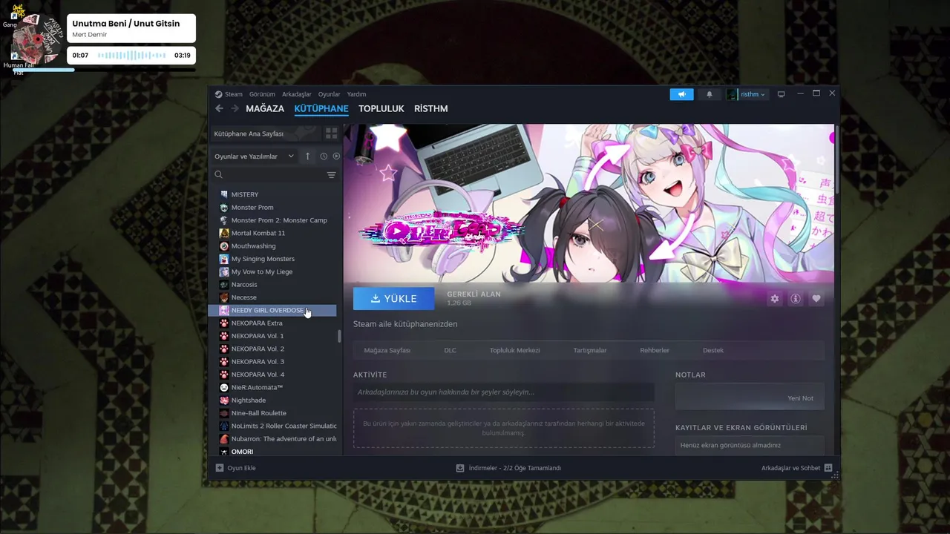Add game to favorites heart icon
The height and width of the screenshot is (534, 950).
[x=816, y=298]
